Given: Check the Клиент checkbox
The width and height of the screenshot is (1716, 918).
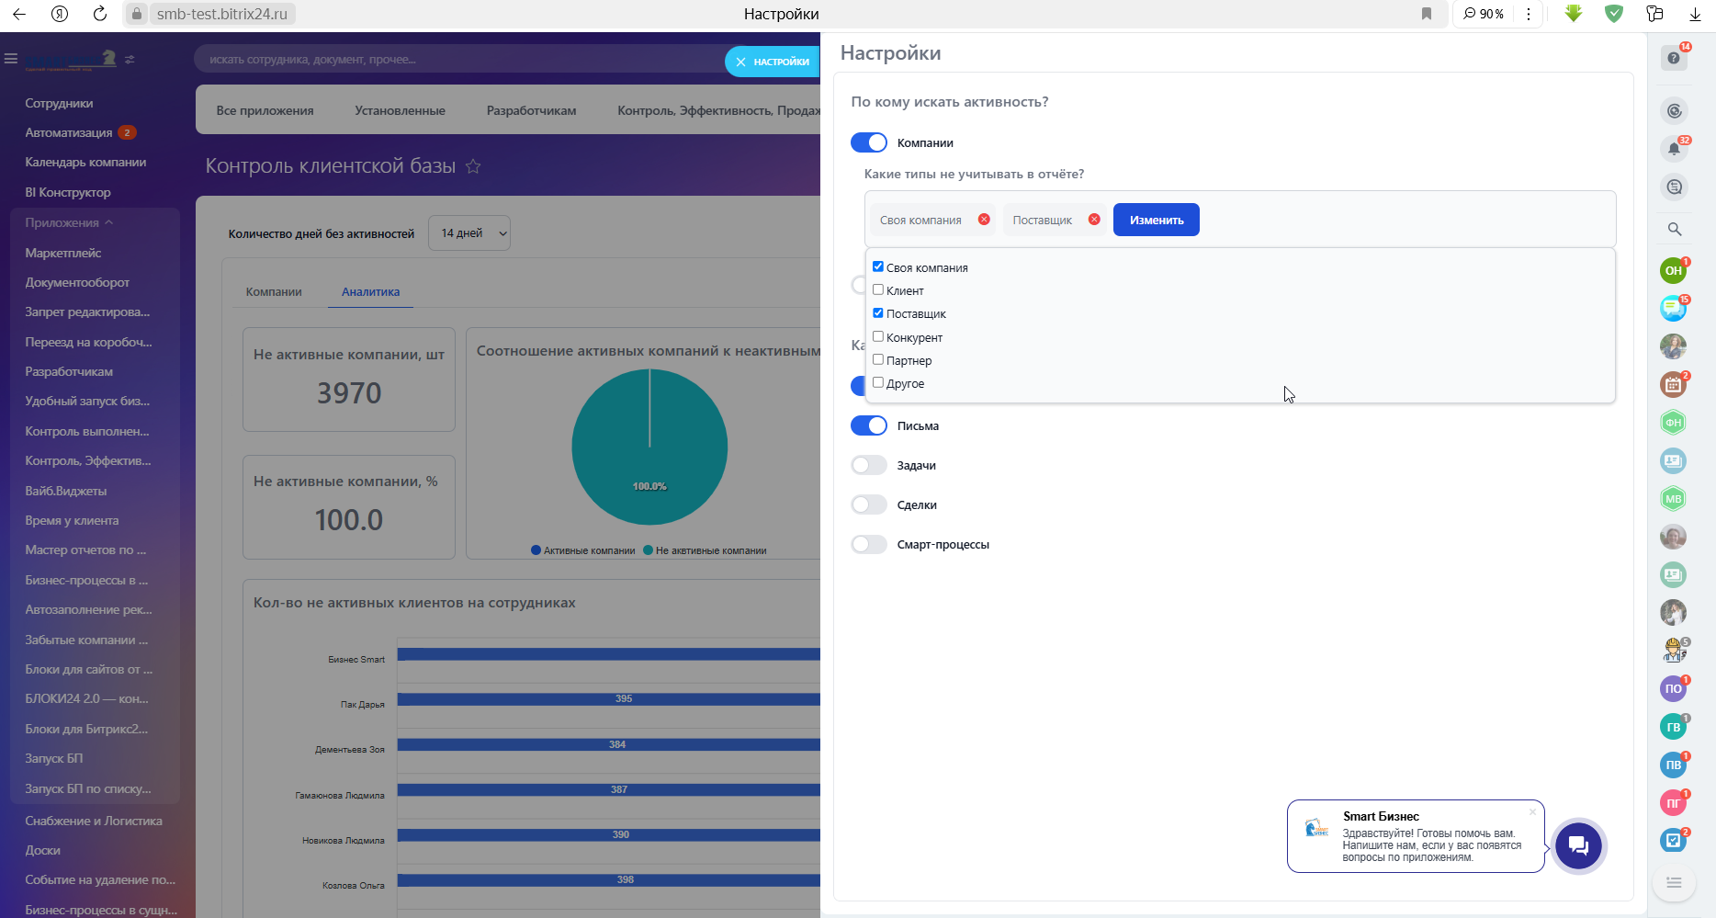Looking at the screenshot, I should click(x=878, y=290).
